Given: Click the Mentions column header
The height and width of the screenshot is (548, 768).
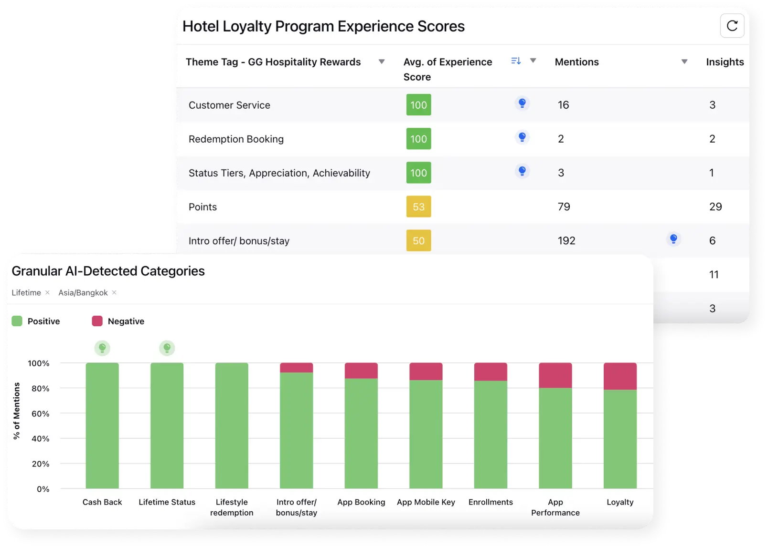Looking at the screenshot, I should (576, 62).
